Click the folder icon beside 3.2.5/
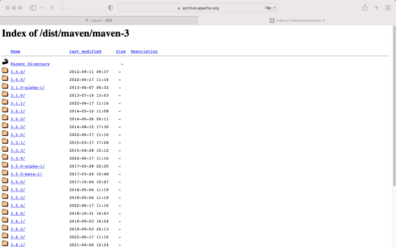Image resolution: width=396 pixels, height=247 pixels. tap(5, 133)
